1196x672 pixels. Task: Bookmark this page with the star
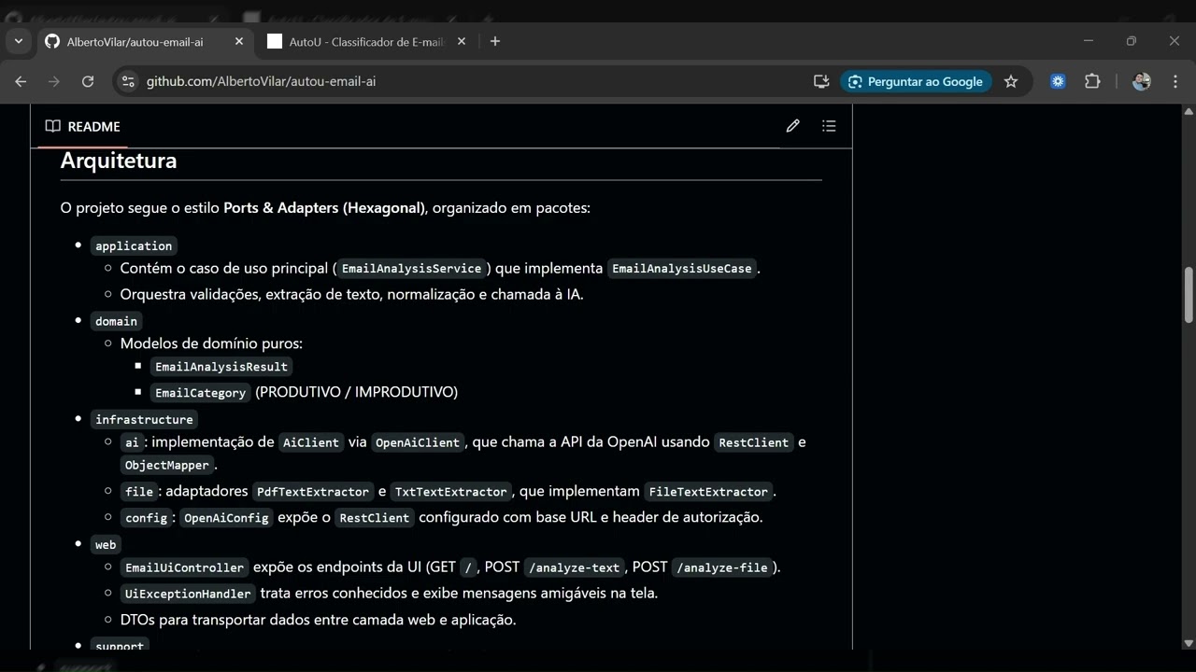pos(1011,81)
